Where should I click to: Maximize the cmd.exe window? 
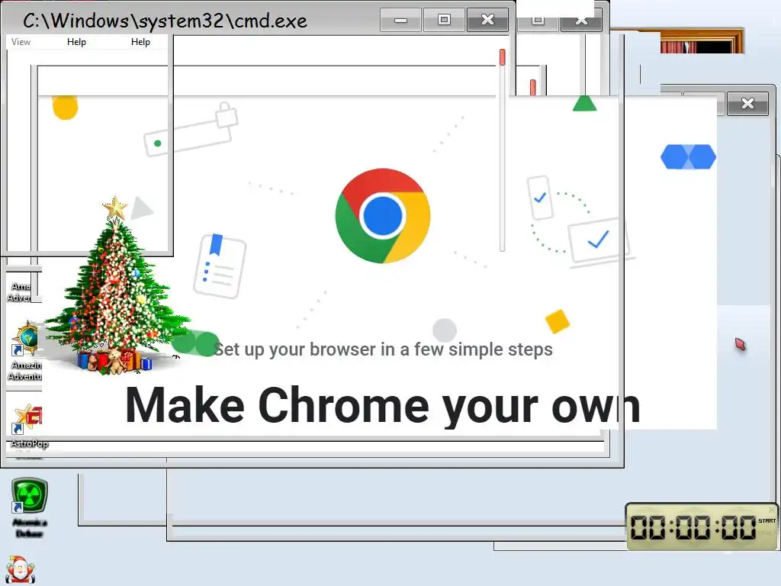tap(444, 20)
